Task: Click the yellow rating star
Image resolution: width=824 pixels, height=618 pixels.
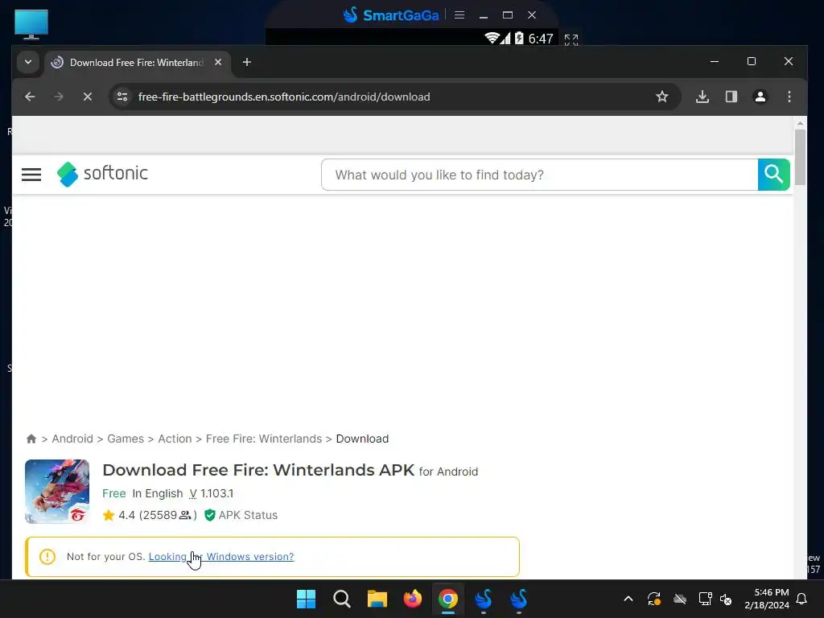Action: [x=109, y=515]
